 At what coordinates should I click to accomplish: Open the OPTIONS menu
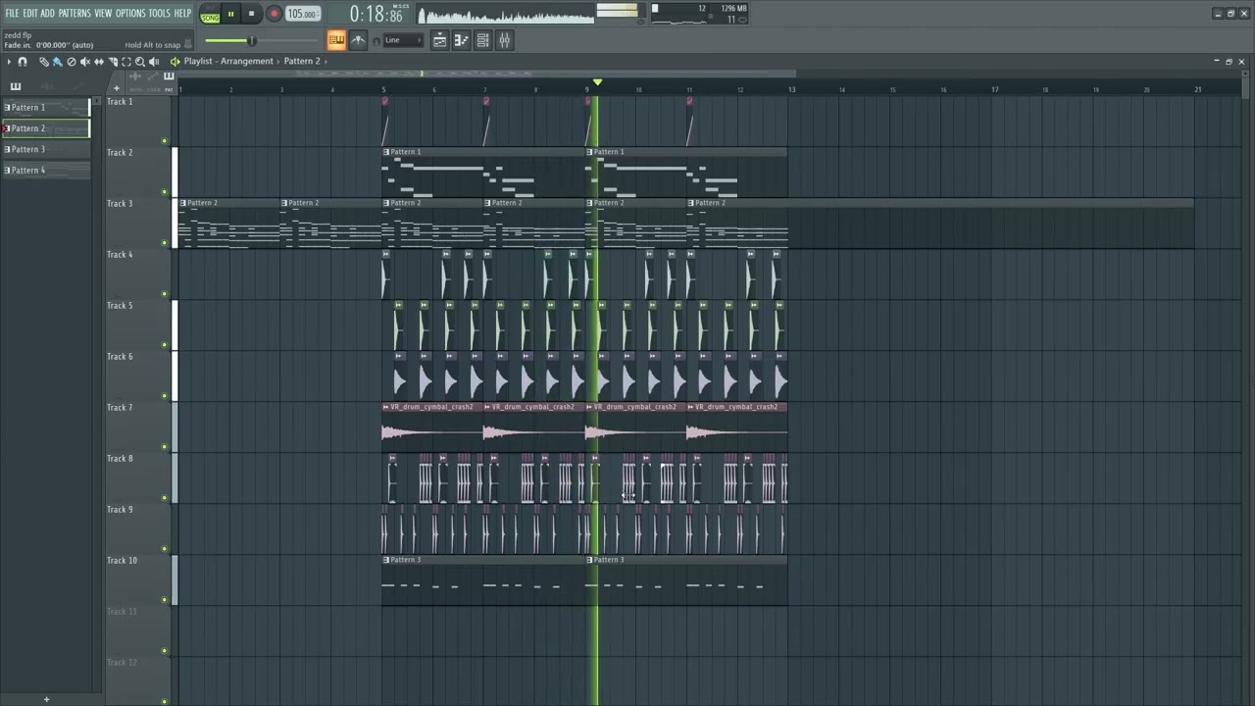(130, 13)
